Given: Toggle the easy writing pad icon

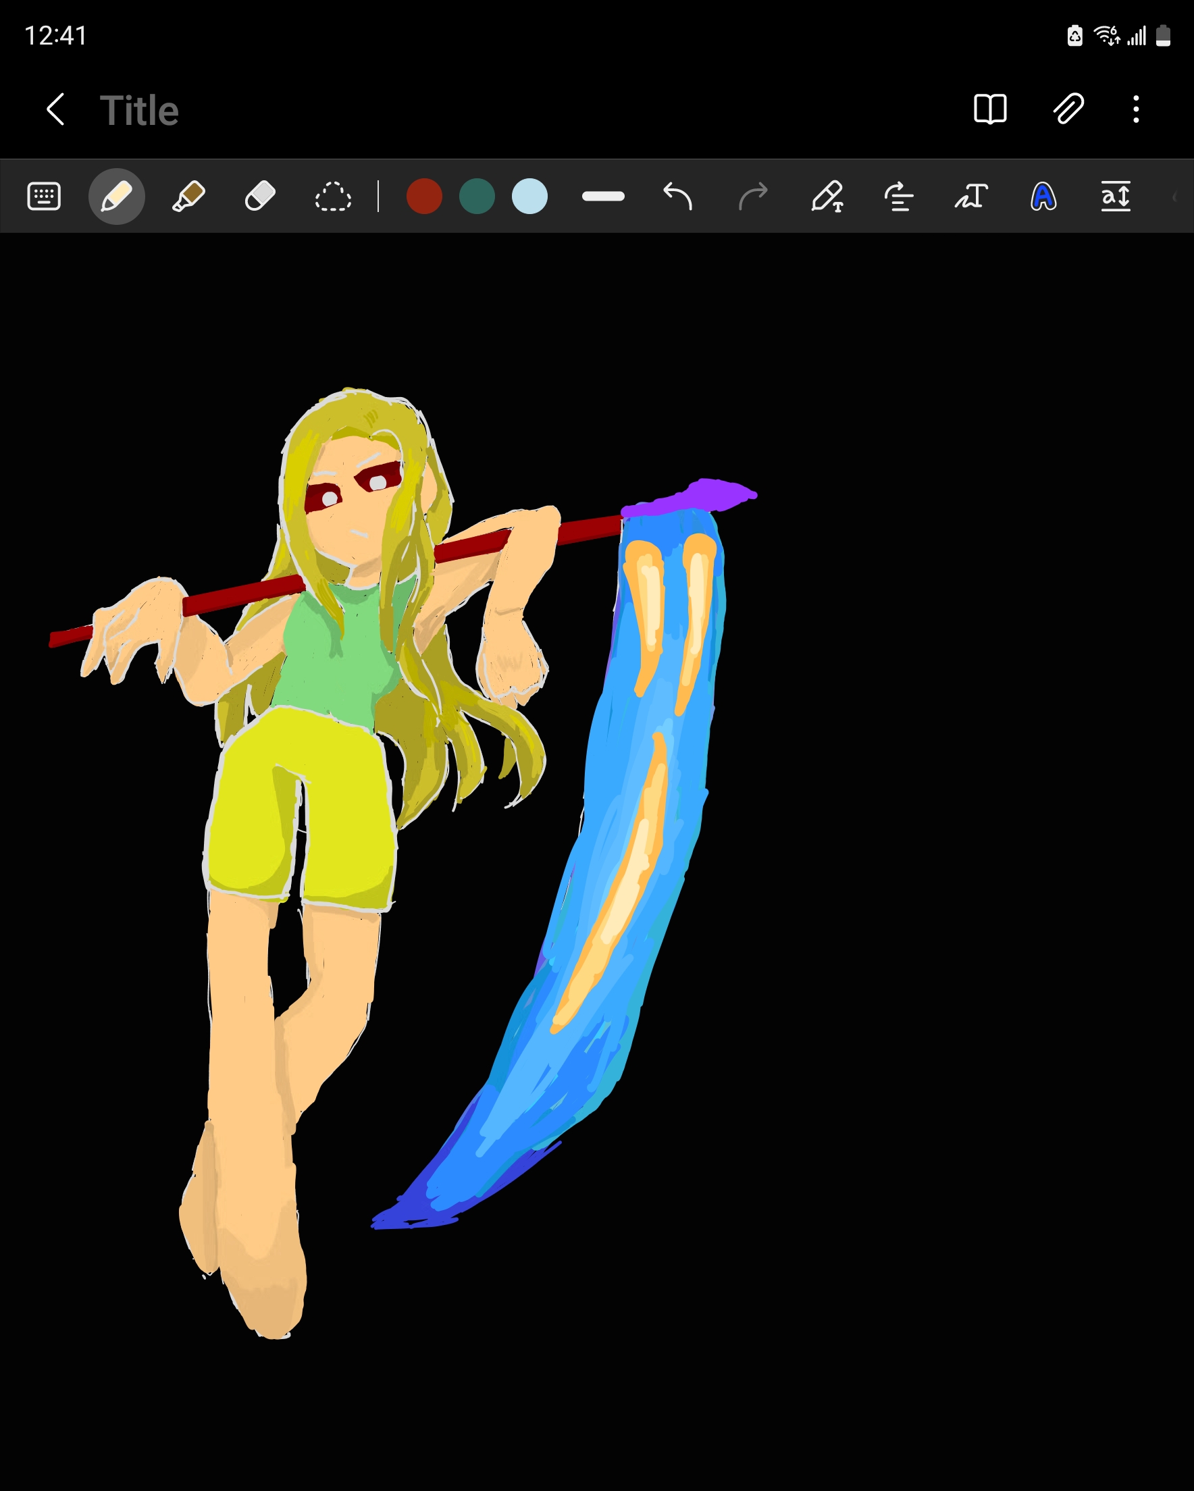Looking at the screenshot, I should 1115,197.
